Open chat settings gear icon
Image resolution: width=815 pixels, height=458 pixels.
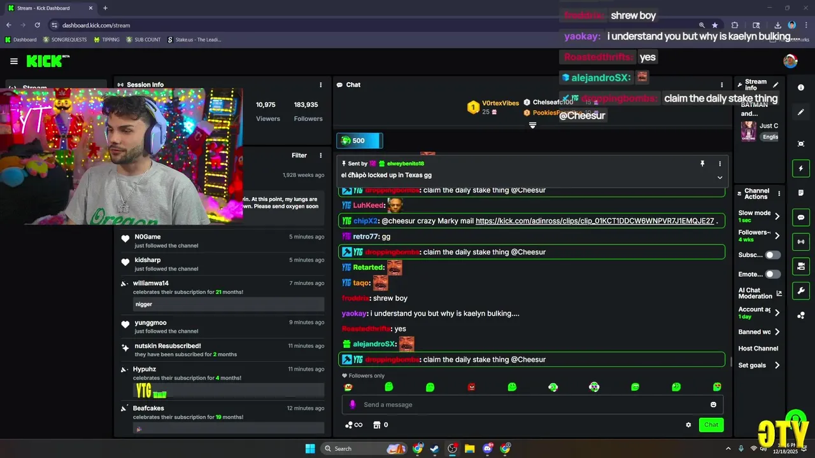688,425
